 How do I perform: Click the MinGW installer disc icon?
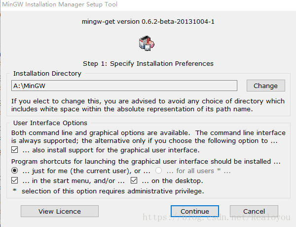tap(147, 43)
